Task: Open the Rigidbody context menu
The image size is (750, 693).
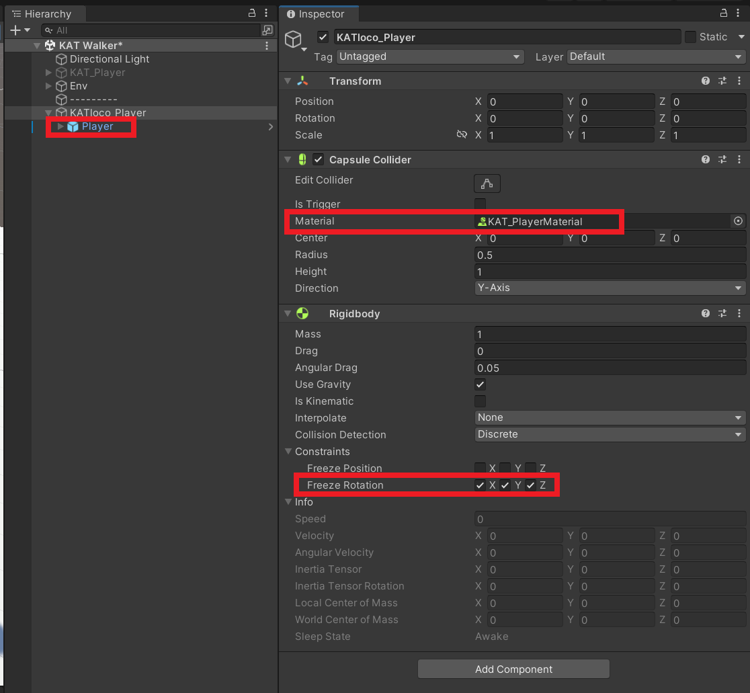Action: pyautogui.click(x=739, y=313)
